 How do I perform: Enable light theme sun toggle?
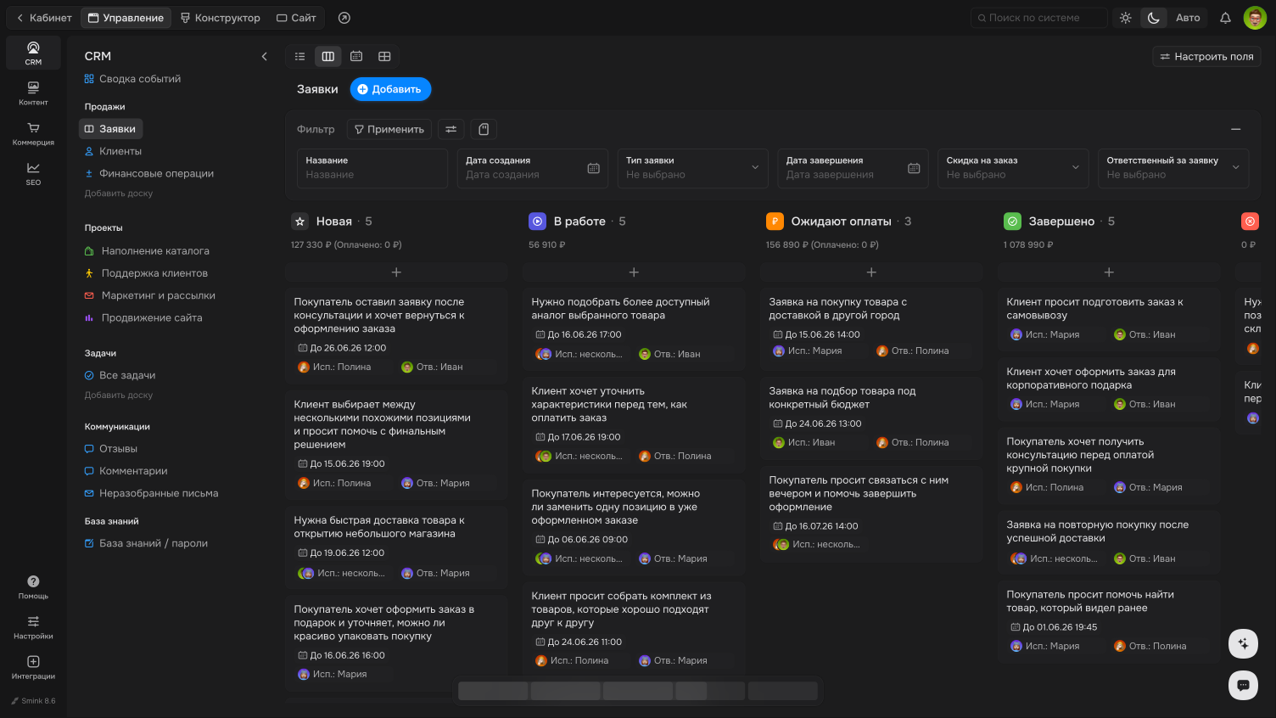1126,18
